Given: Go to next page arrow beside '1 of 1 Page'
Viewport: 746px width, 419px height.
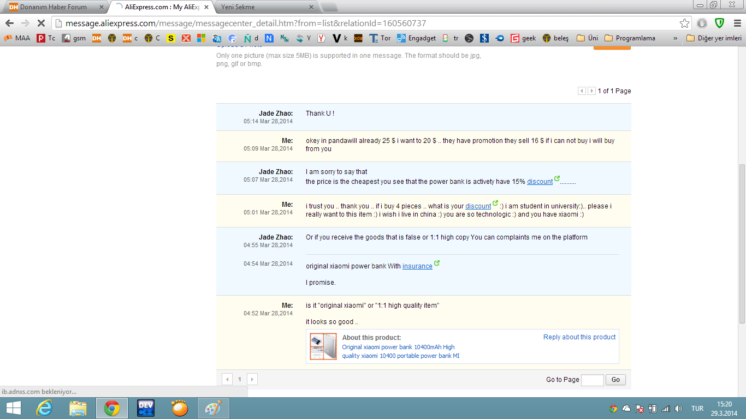Looking at the screenshot, I should pos(591,91).
